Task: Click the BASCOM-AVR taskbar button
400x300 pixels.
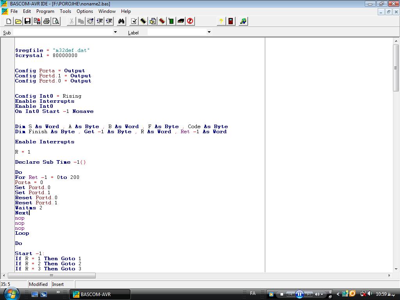Action: click(x=100, y=294)
